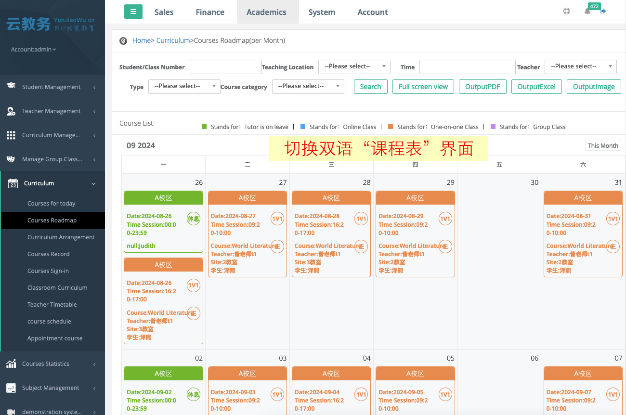This screenshot has width=626, height=415.
Task: Open the System menu tab
Action: pyautogui.click(x=322, y=12)
